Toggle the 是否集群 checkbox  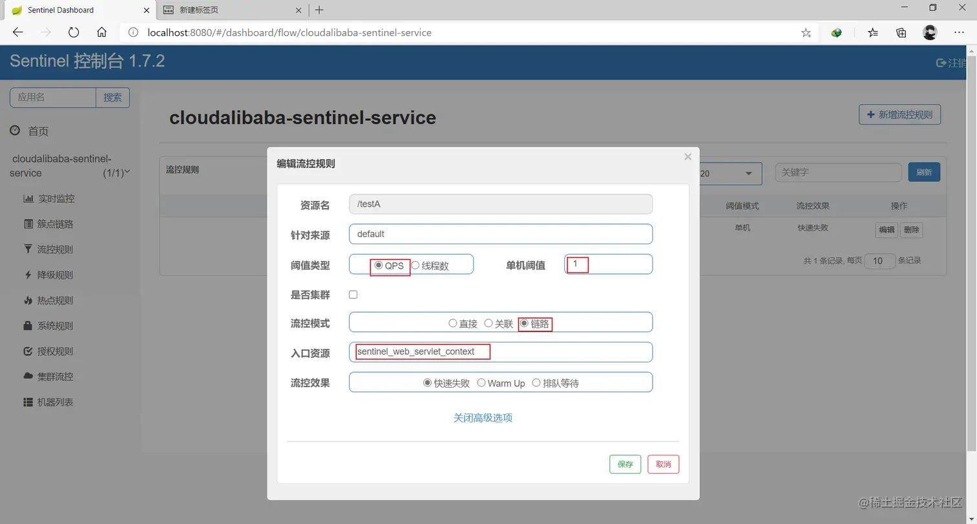point(353,295)
